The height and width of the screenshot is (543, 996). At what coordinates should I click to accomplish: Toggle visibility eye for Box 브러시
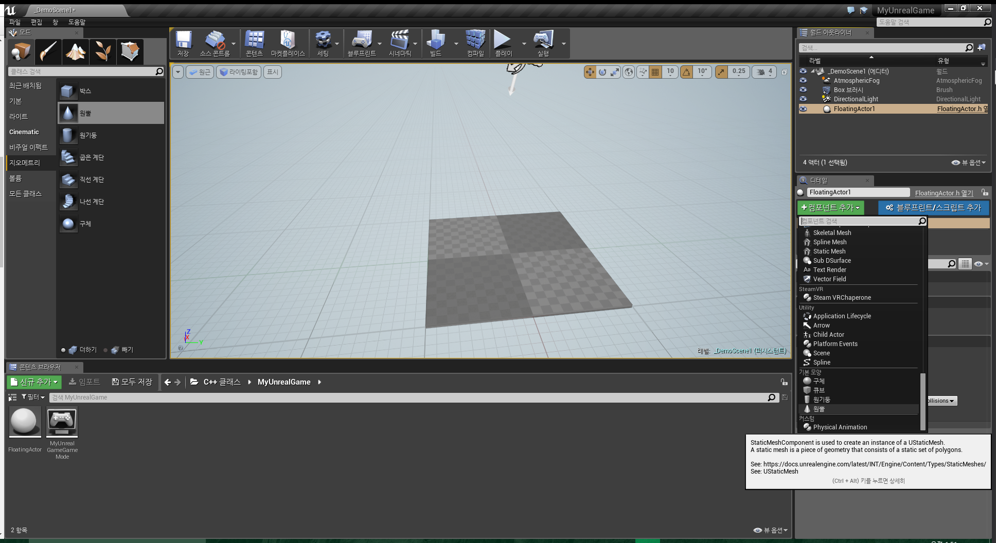pos(803,90)
